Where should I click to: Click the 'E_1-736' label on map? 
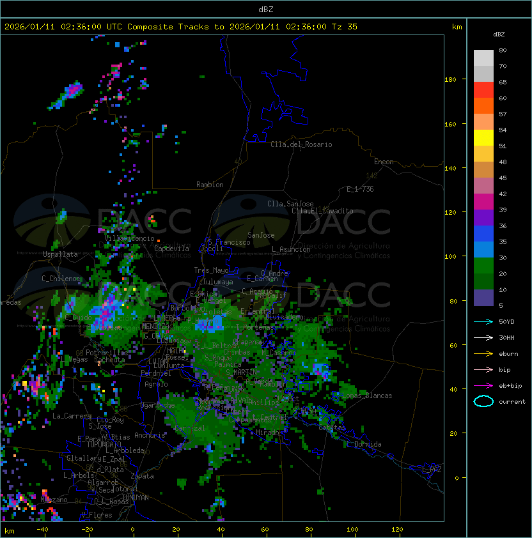360,189
